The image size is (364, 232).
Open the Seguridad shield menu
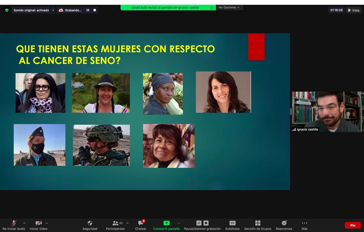[x=90, y=225]
